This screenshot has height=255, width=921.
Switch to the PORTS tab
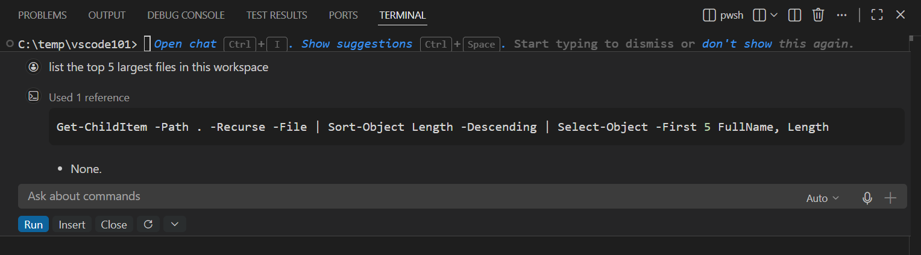pyautogui.click(x=343, y=15)
